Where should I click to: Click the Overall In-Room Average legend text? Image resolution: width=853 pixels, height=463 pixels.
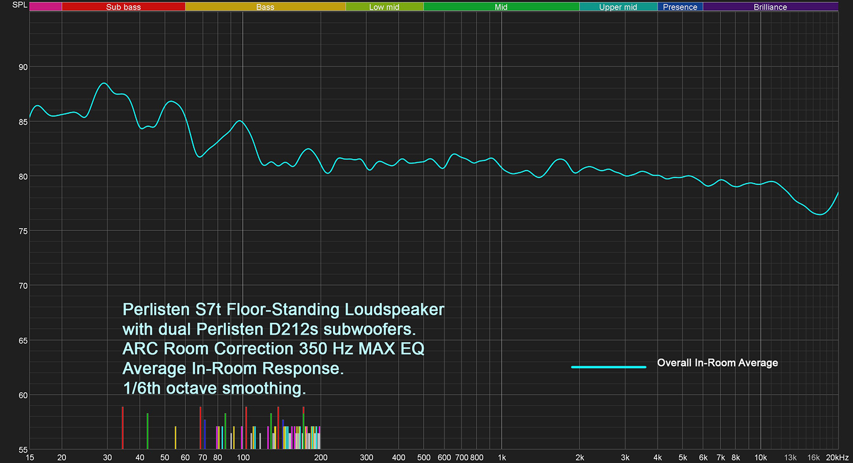pos(717,363)
